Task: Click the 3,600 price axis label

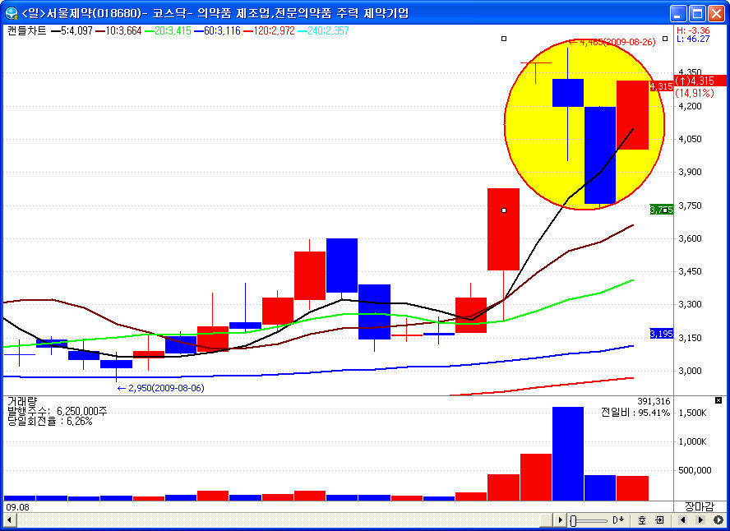Action: pos(690,238)
